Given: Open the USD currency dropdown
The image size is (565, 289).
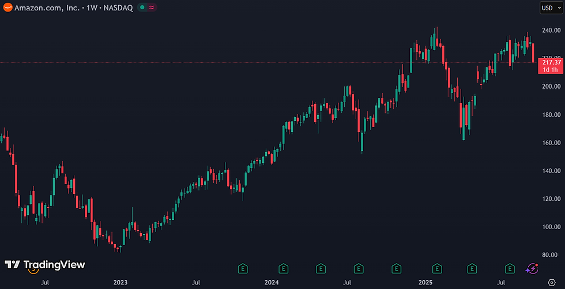Looking at the screenshot, I should point(551,8).
